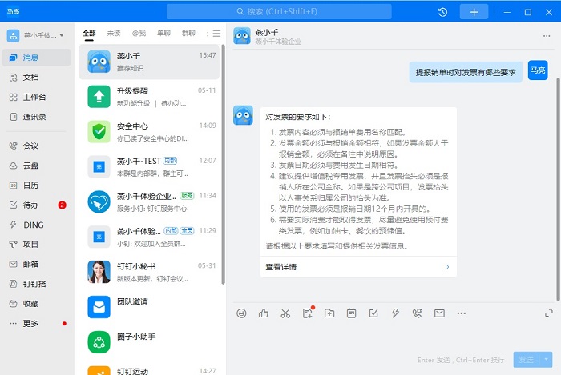Viewport: 561px width, 375px height.
Task: Click the search box
Action: (x=279, y=12)
